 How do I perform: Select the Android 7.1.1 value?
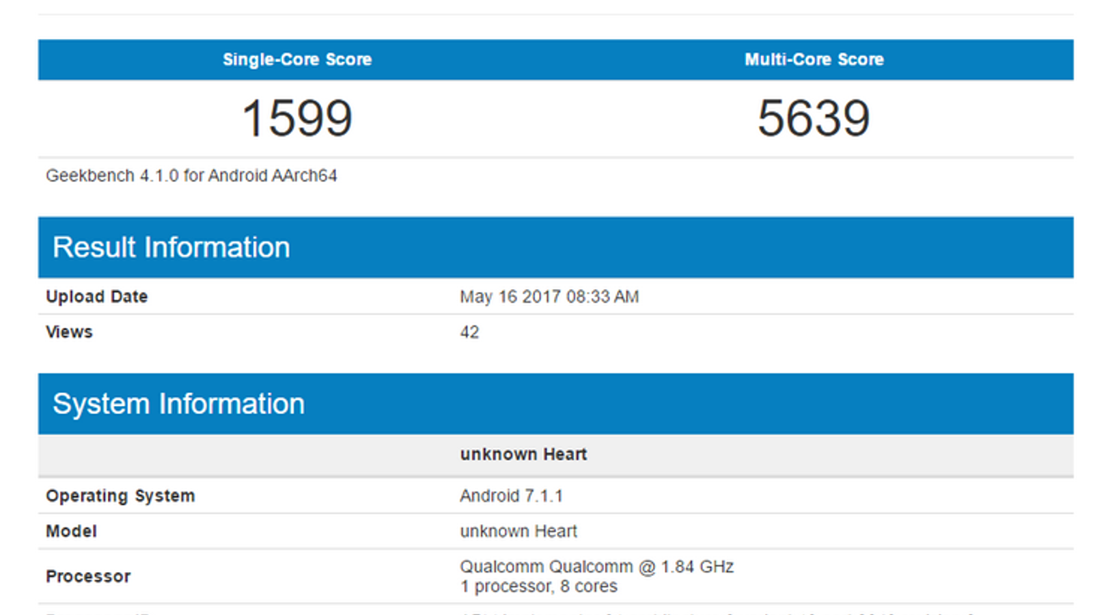click(511, 496)
